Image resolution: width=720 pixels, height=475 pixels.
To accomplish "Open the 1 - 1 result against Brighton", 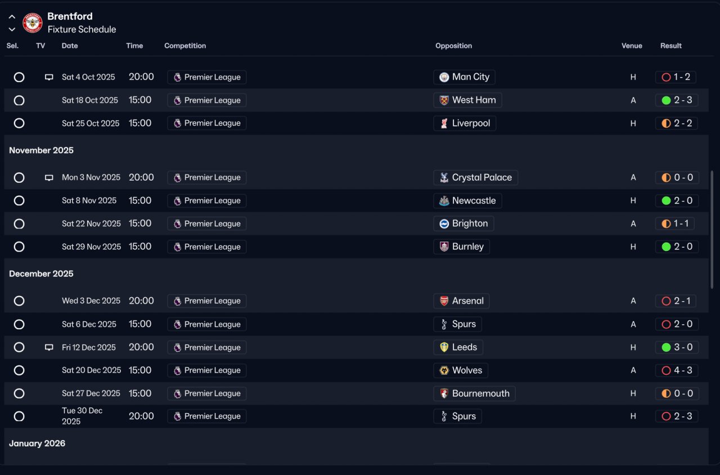I will pos(675,224).
